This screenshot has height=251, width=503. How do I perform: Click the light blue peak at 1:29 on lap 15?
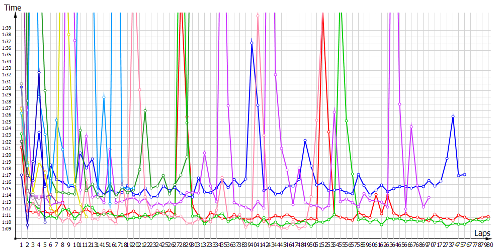104,96
